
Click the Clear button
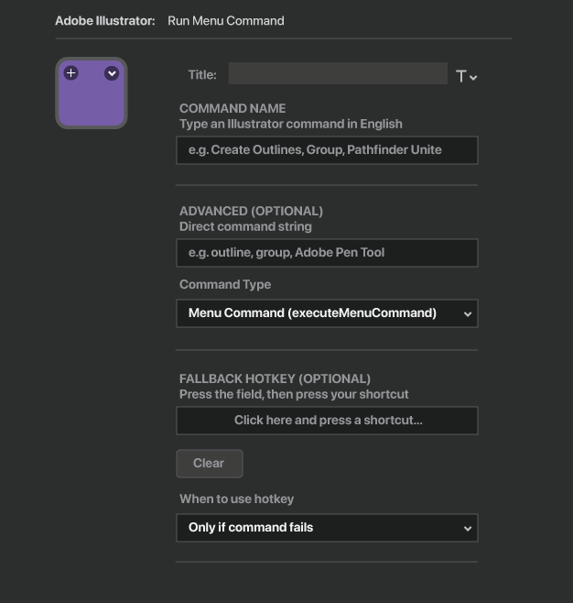(210, 464)
